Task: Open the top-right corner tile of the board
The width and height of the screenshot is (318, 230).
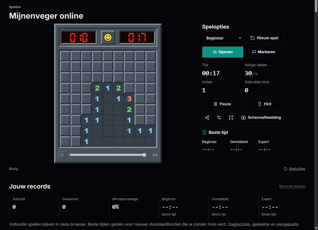Action: [x=151, y=56]
